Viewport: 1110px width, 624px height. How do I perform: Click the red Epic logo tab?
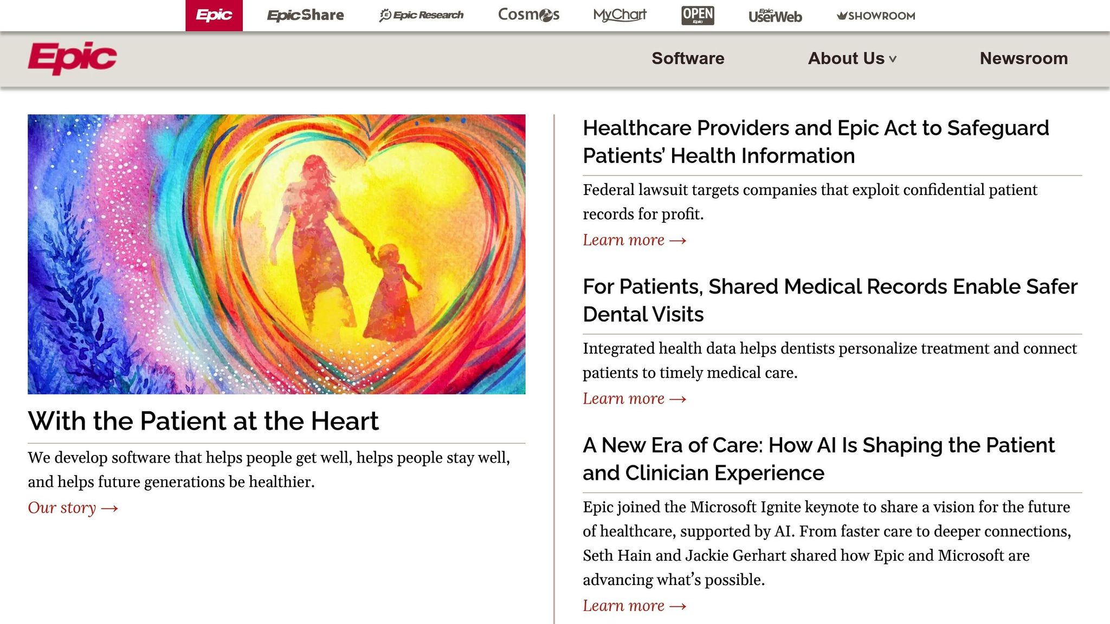(214, 15)
